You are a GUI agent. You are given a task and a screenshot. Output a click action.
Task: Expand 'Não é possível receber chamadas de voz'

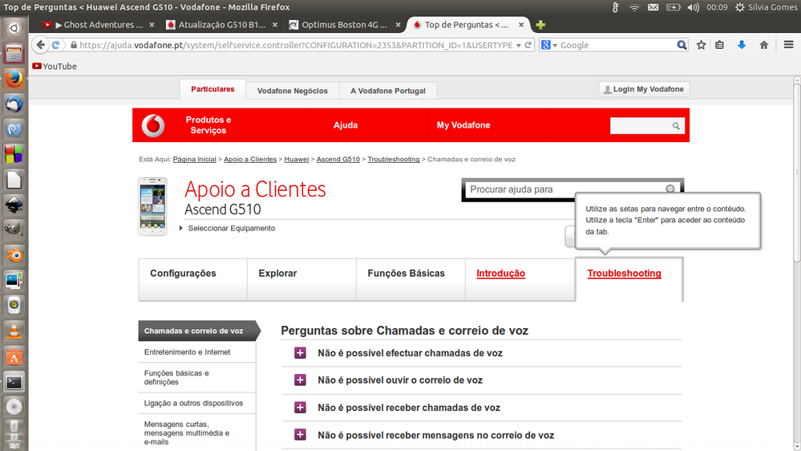pos(300,408)
